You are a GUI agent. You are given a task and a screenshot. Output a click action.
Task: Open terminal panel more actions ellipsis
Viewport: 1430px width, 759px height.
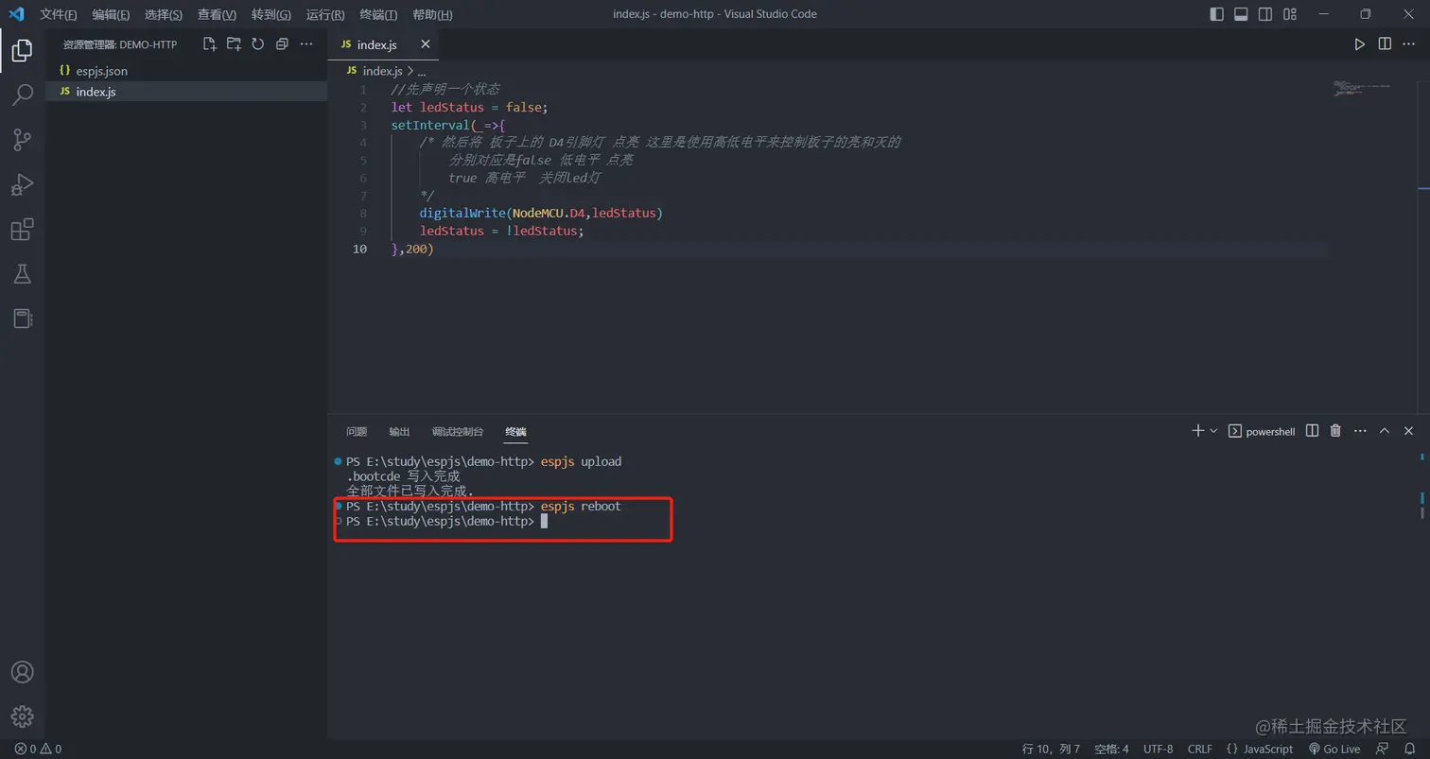pyautogui.click(x=1360, y=431)
